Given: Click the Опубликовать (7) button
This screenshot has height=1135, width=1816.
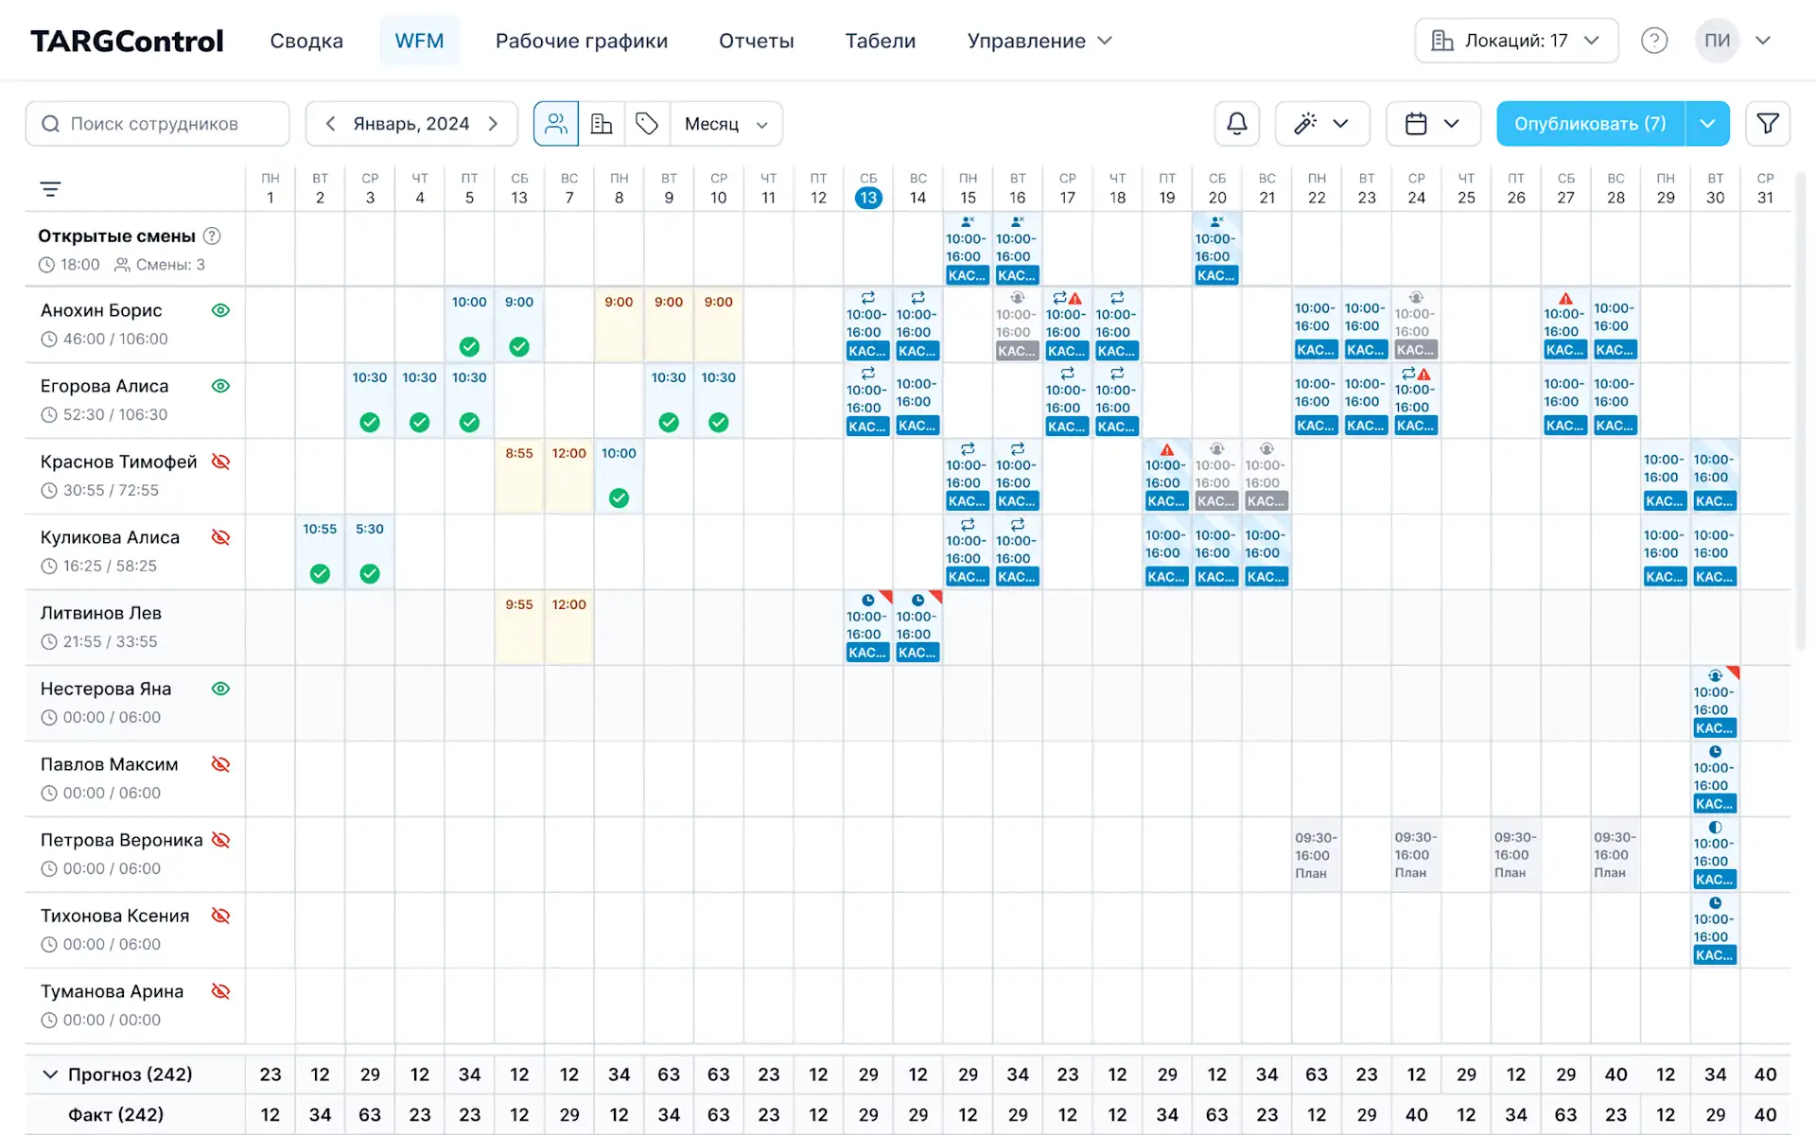Looking at the screenshot, I should click(1589, 124).
